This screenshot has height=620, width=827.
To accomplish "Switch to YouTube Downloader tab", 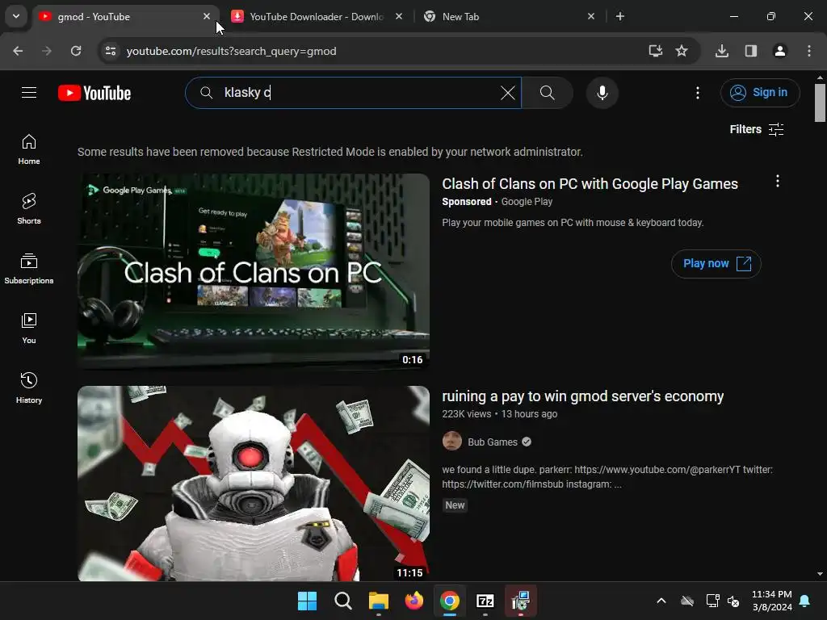I will [x=317, y=16].
